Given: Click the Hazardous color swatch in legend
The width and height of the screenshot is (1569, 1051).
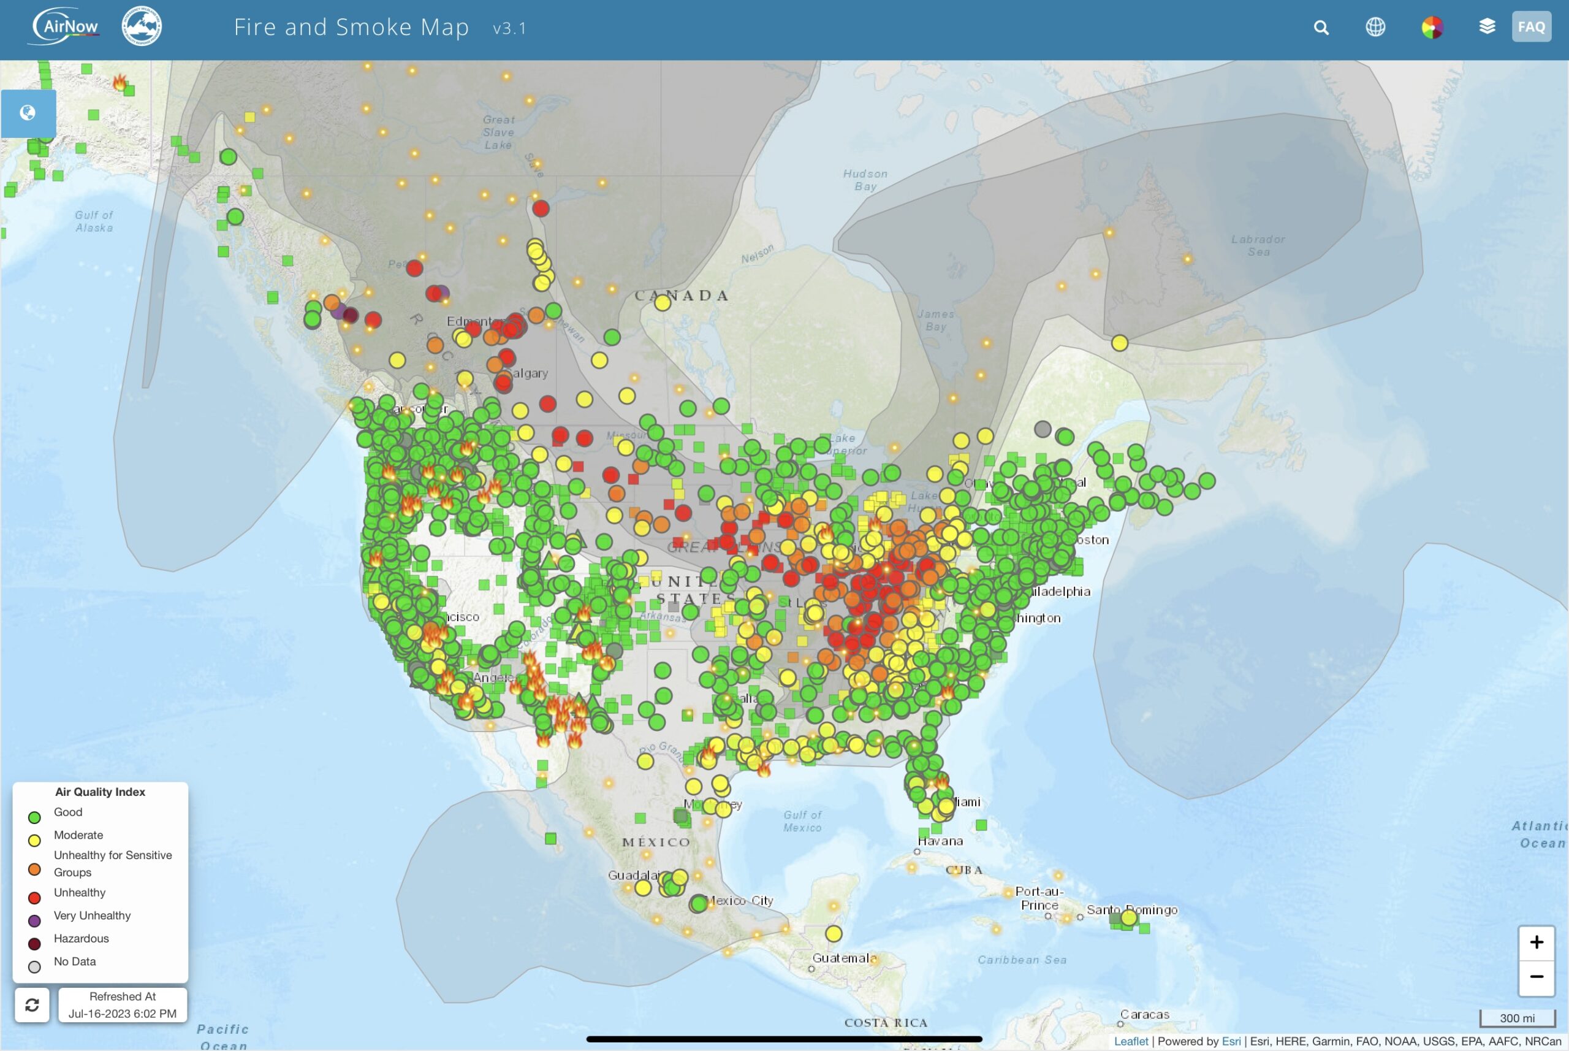Looking at the screenshot, I should point(35,944).
